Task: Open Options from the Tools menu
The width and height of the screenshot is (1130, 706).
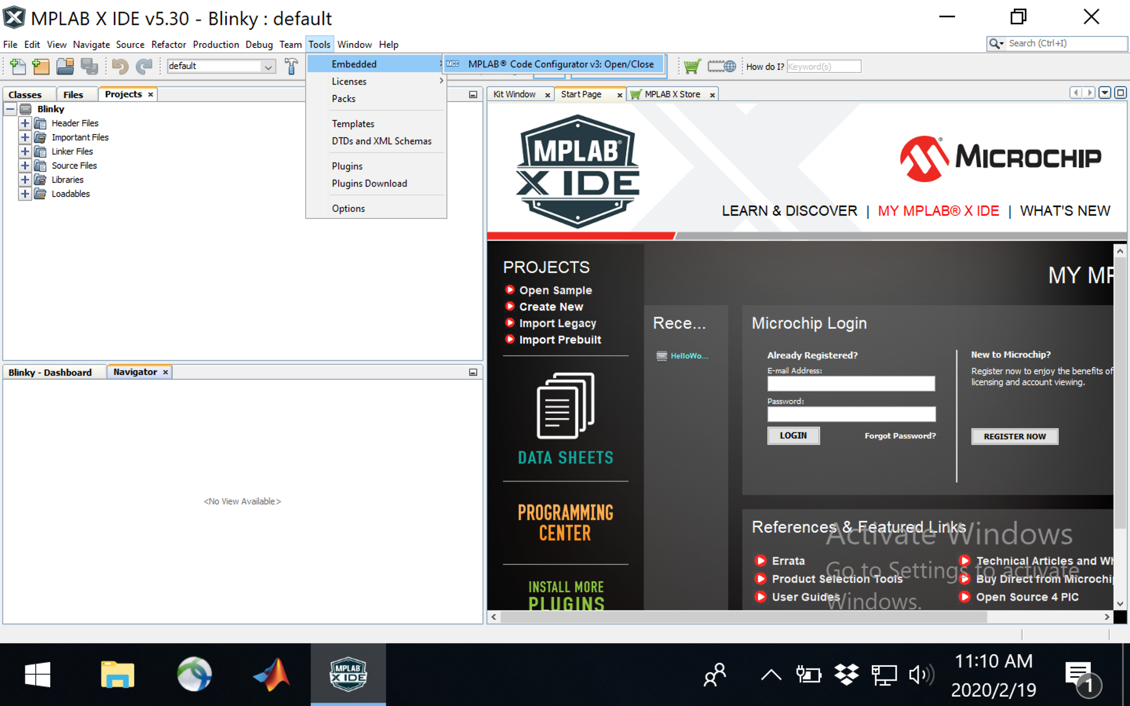Action: (x=376, y=208)
